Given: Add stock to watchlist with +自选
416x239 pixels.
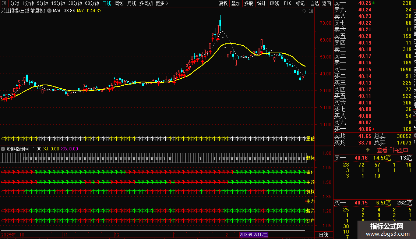Looking at the screenshot, I should click(313, 3).
